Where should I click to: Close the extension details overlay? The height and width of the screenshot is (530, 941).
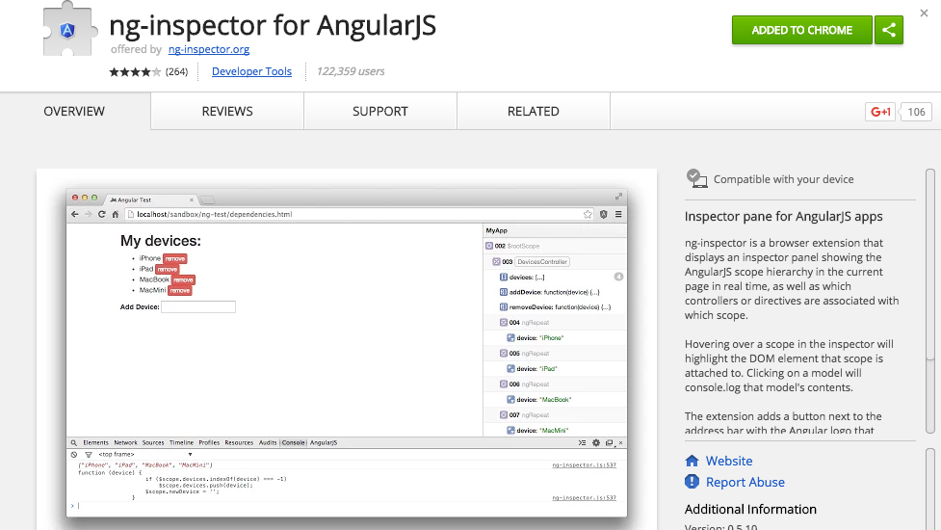tap(925, 13)
